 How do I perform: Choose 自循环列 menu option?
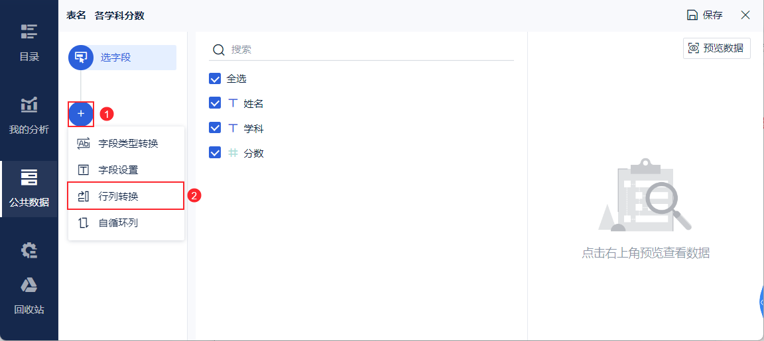118,223
